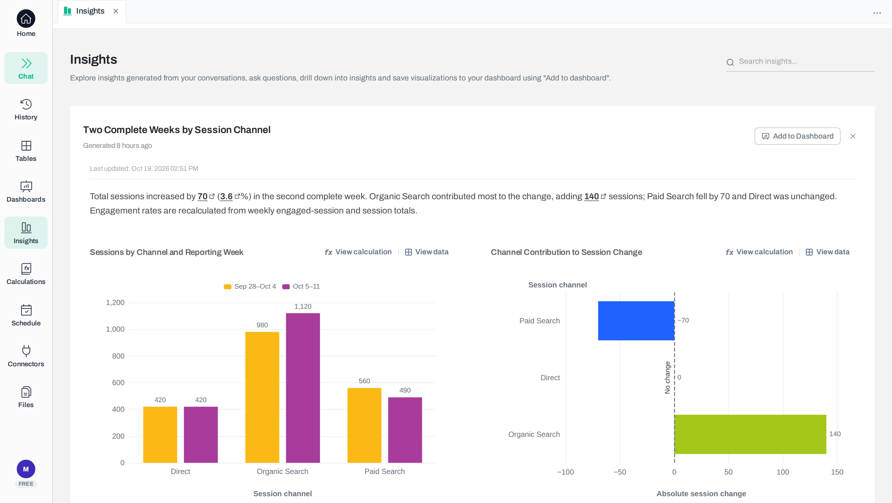View data for Channel Contribution chart
The height and width of the screenshot is (503, 892).
828,252
